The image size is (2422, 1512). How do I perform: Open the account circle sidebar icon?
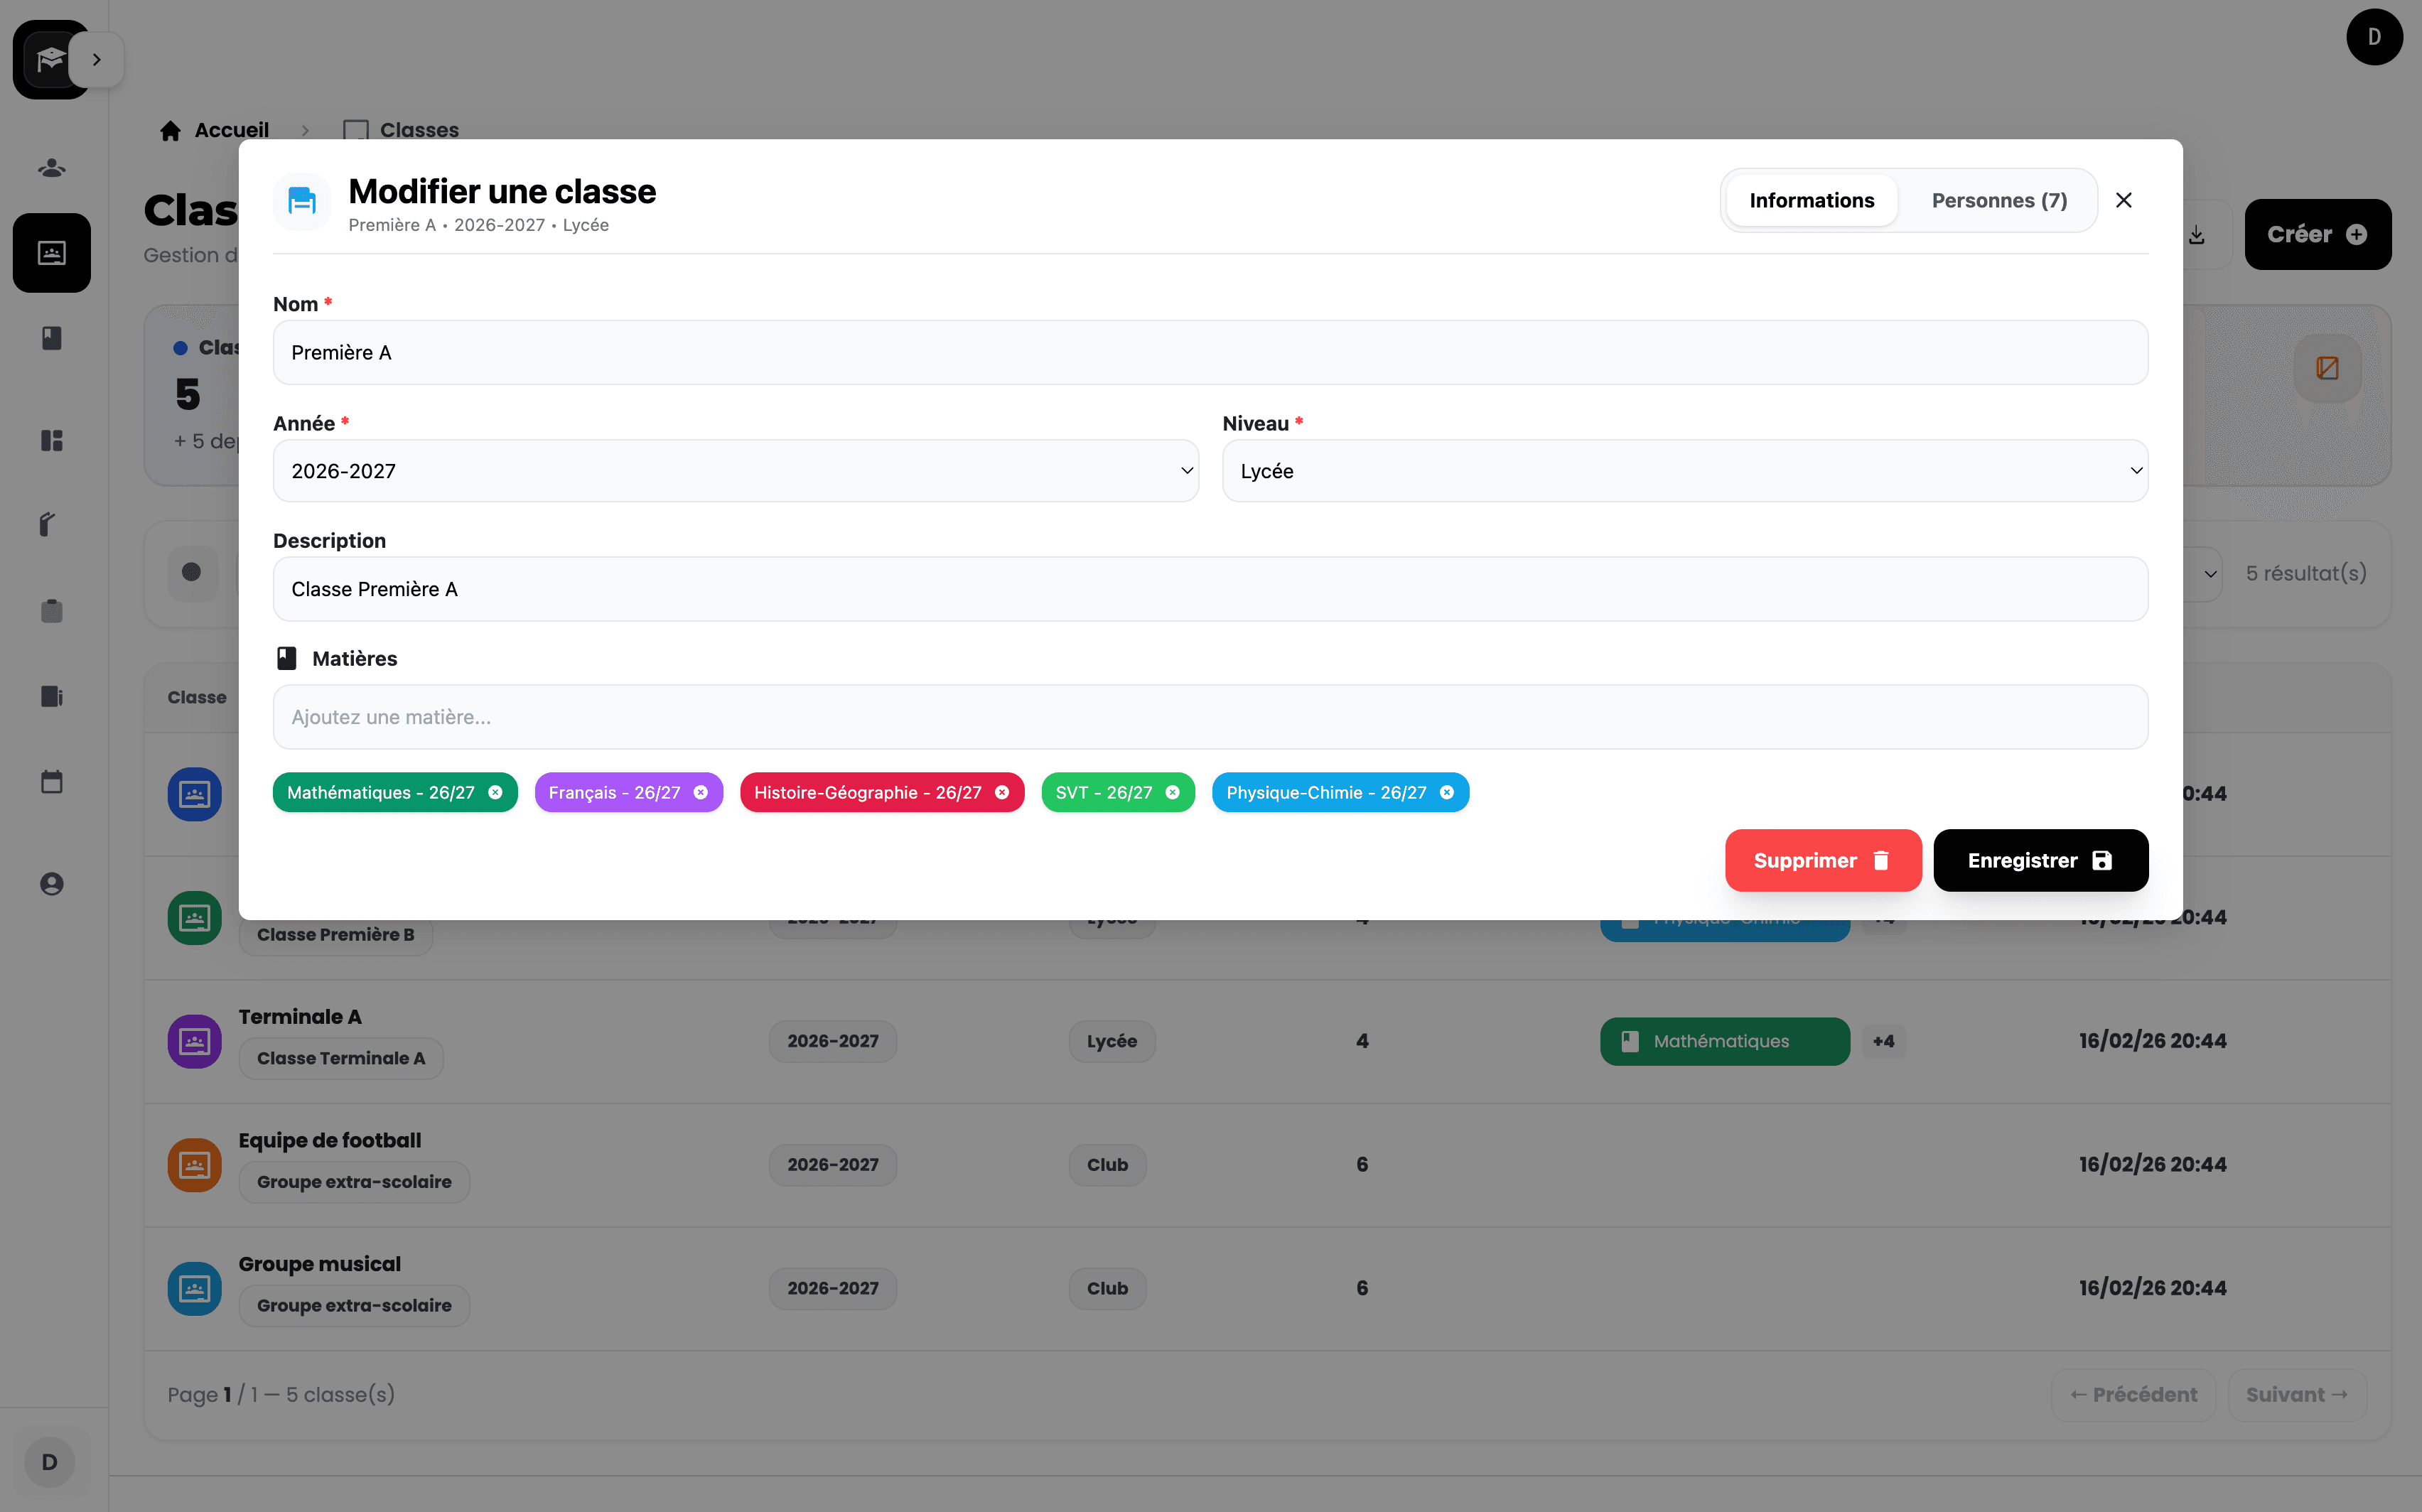pyautogui.click(x=52, y=884)
